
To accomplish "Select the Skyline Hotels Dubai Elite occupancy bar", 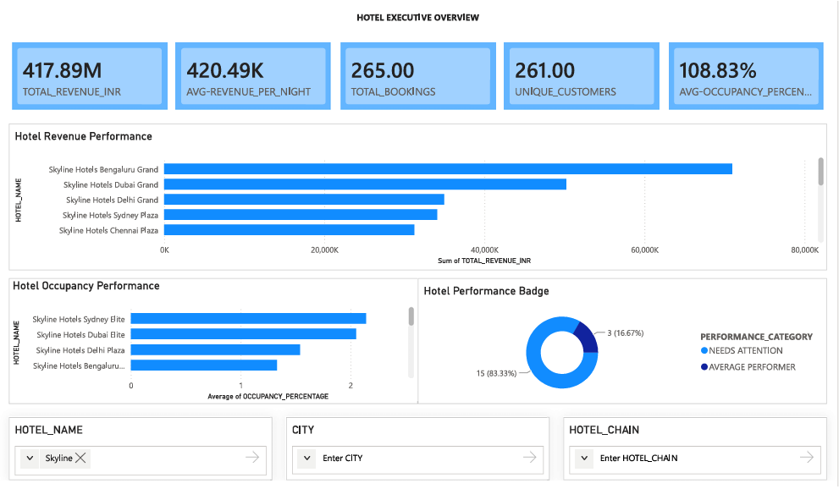I will point(244,334).
